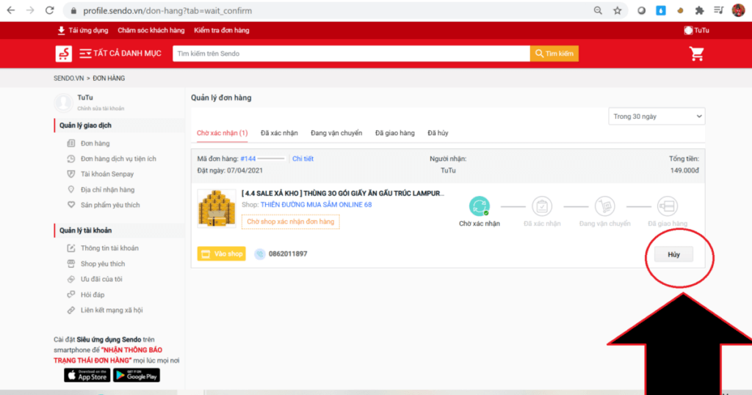Click the Google Play download badge
The height and width of the screenshot is (395, 752).
(136, 375)
